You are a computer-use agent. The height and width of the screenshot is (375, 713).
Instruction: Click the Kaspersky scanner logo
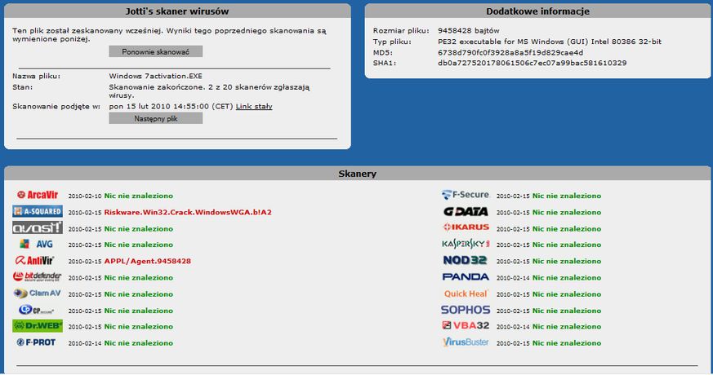(x=466, y=245)
